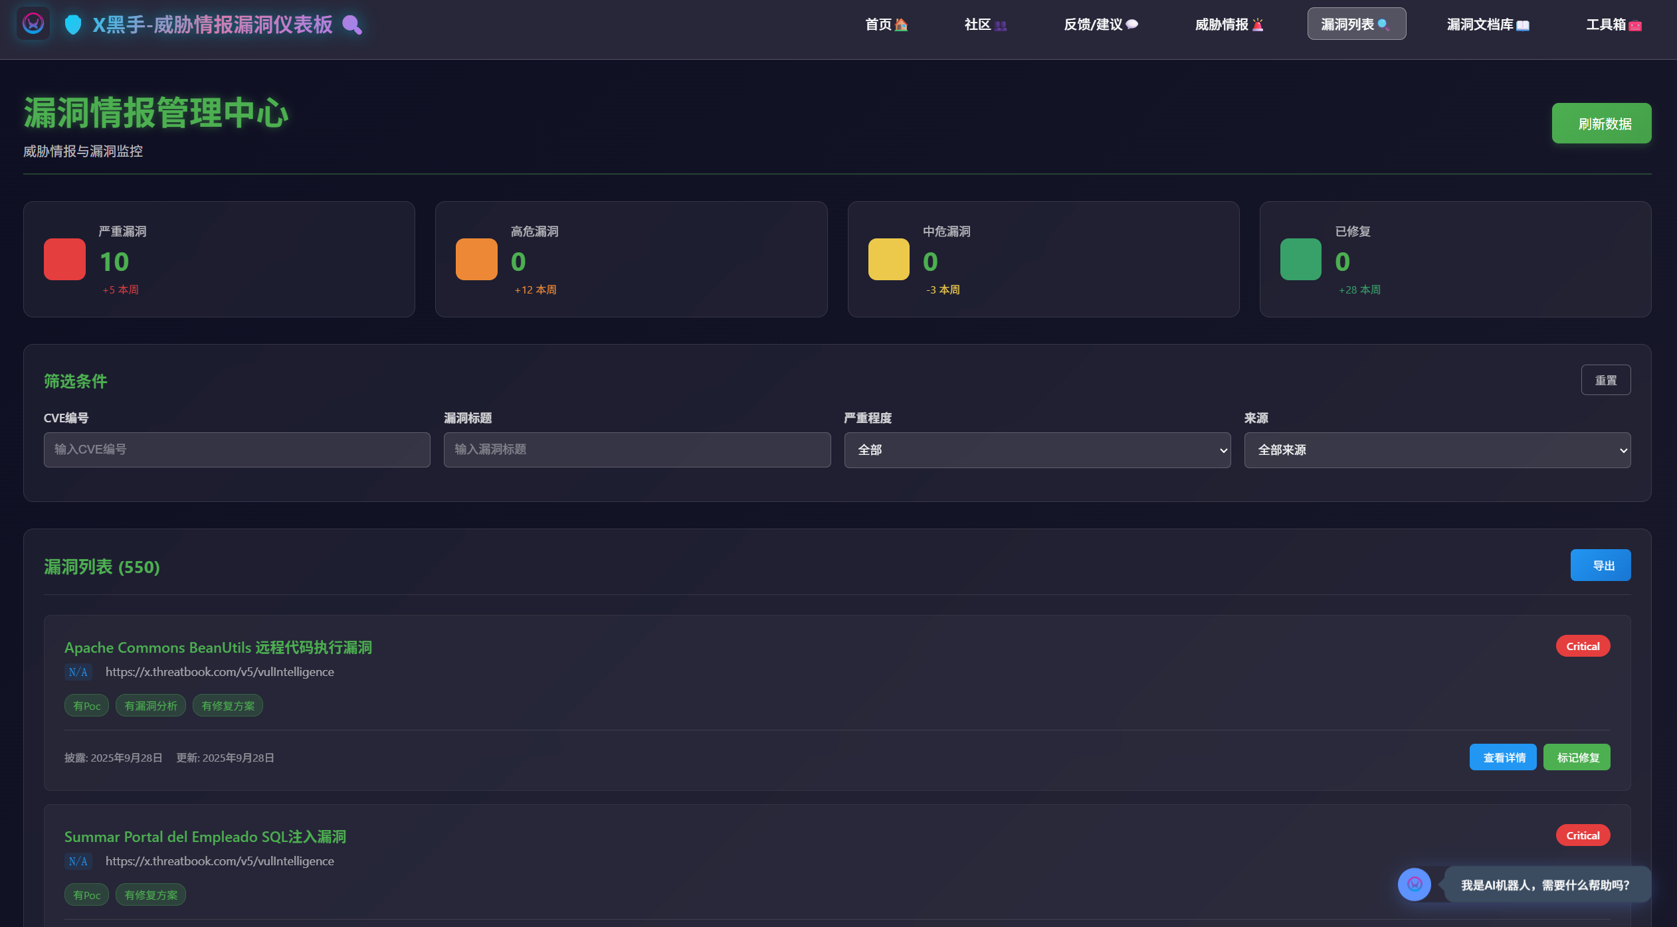The width and height of the screenshot is (1677, 927).
Task: Open the Summar Portal del Empleado vulnerability title
Action: (x=205, y=837)
